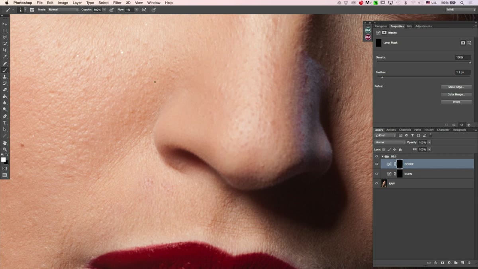Open the layer Kind filter dropdown
This screenshot has width=478, height=269.
coord(385,135)
